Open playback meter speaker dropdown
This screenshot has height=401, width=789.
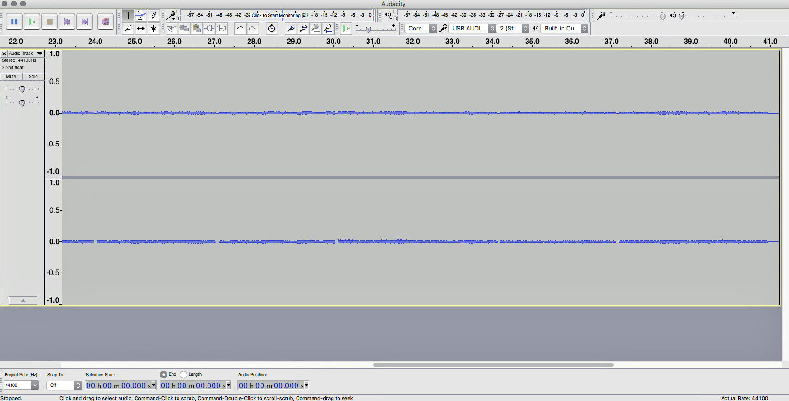click(390, 16)
